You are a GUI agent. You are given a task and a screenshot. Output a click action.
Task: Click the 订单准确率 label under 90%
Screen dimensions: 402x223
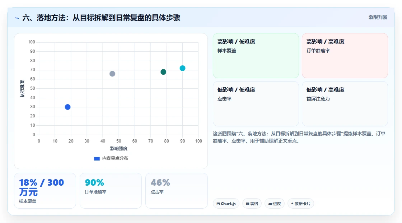click(x=95, y=192)
